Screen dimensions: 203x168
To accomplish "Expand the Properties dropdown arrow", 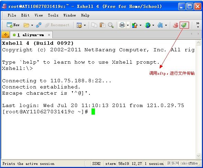I will (x=85, y=25).
